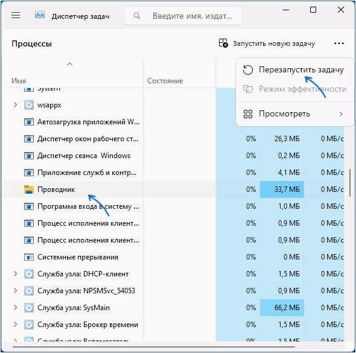Click the wsappx gear icon
The width and height of the screenshot is (356, 353).
click(x=29, y=105)
